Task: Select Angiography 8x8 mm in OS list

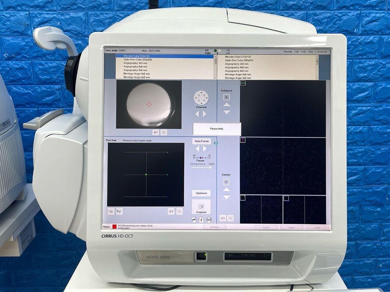Action: [x=266, y=71]
